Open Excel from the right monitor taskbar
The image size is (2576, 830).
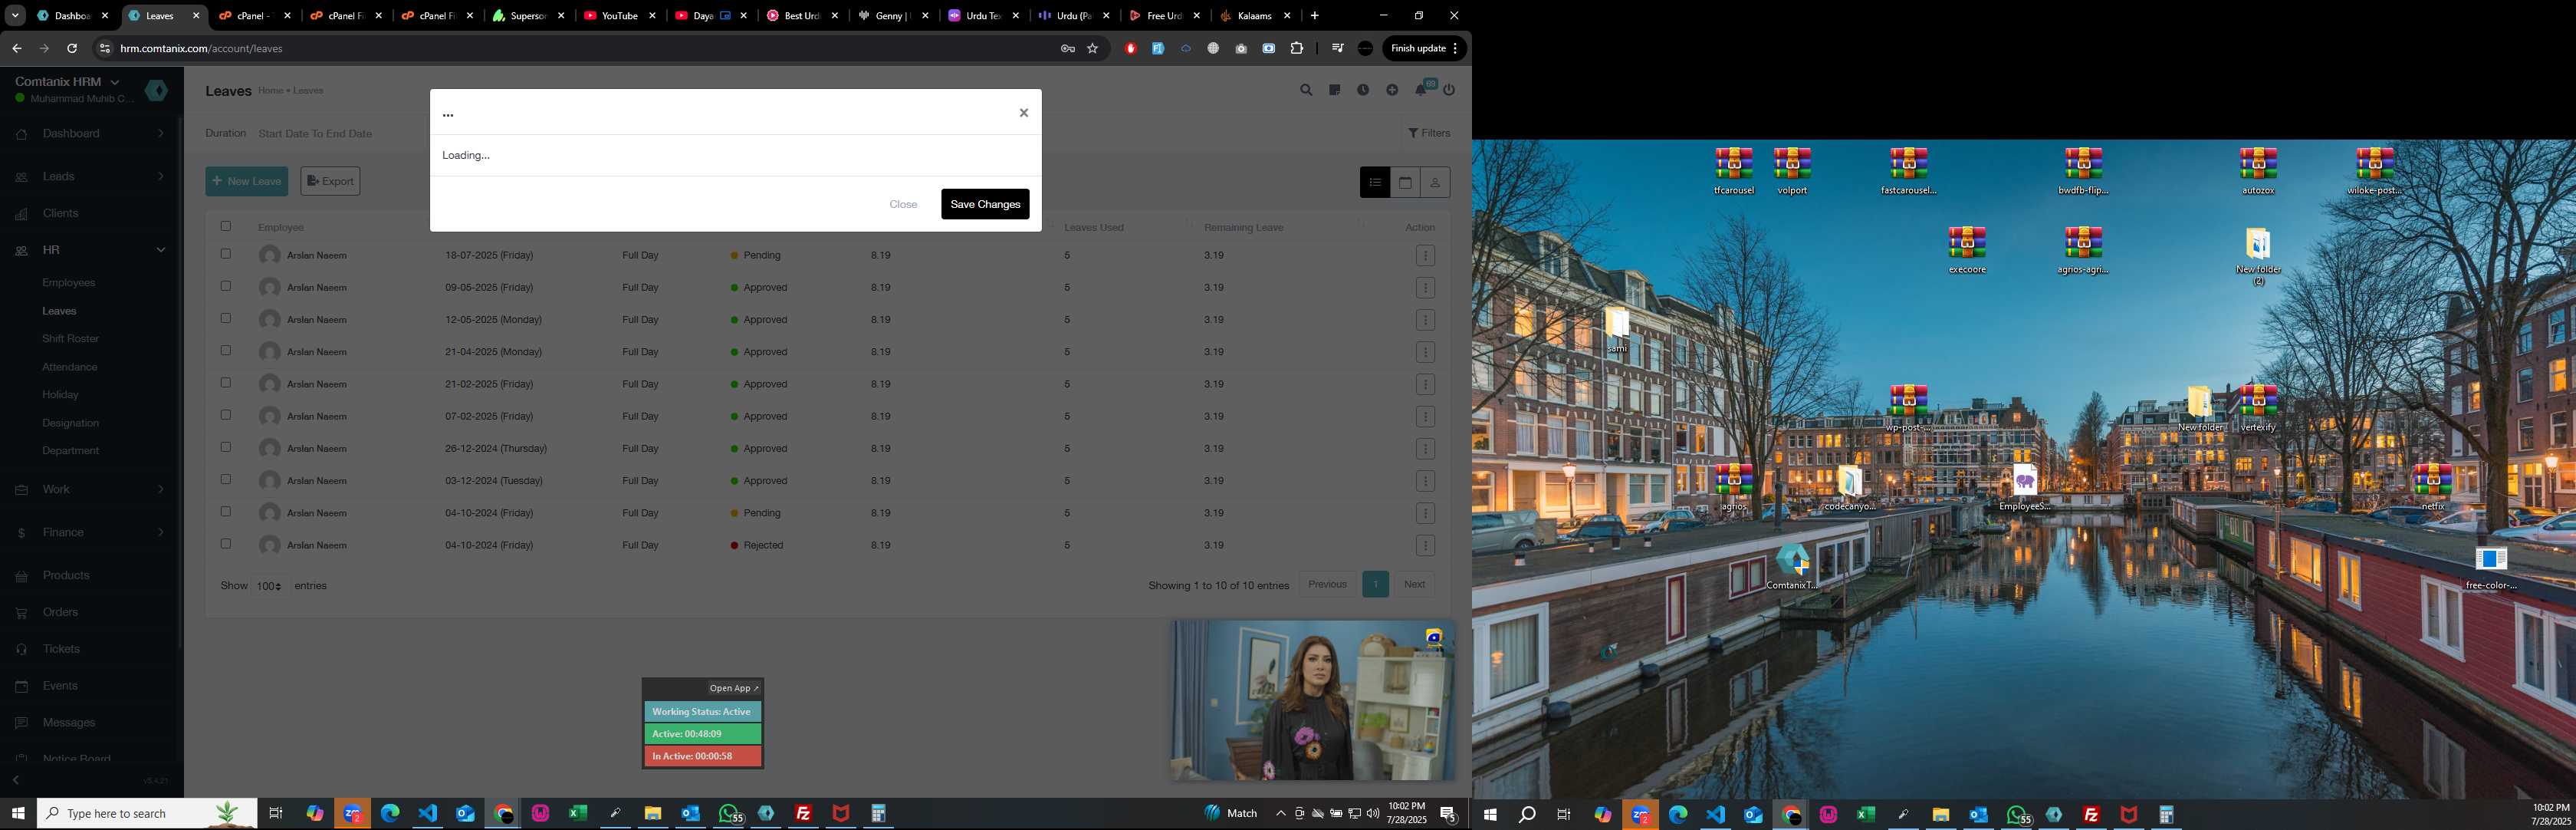(x=1865, y=814)
